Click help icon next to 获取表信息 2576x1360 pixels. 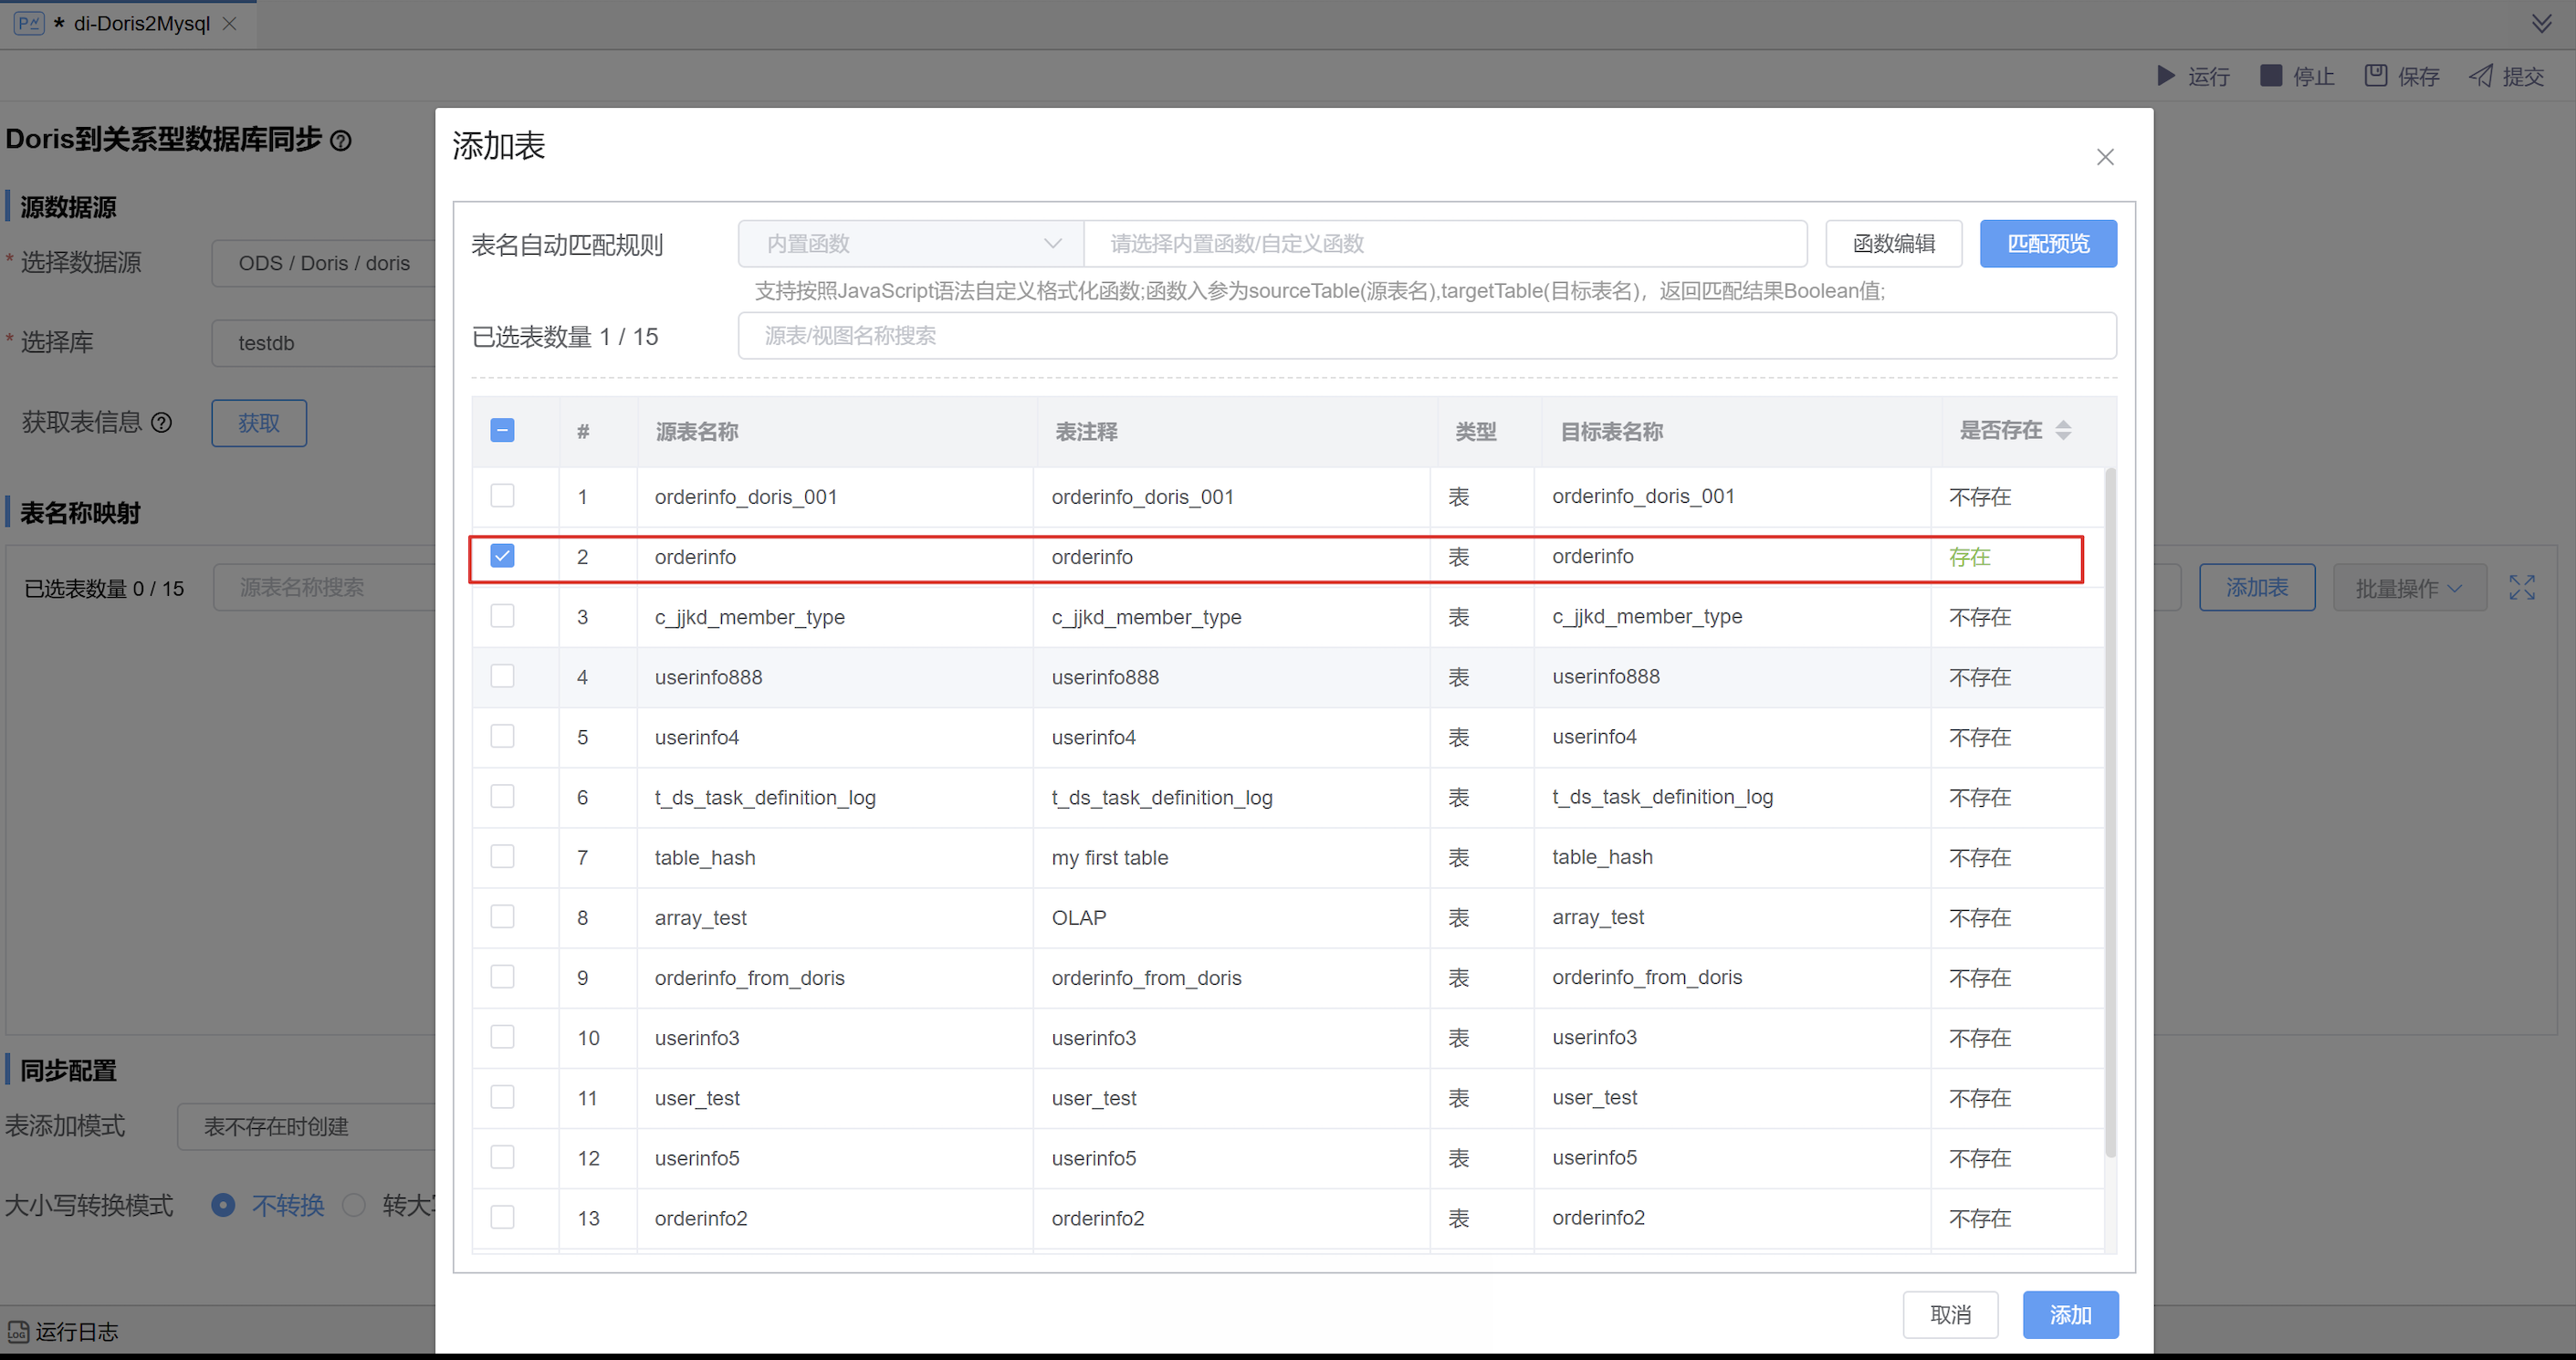161,423
